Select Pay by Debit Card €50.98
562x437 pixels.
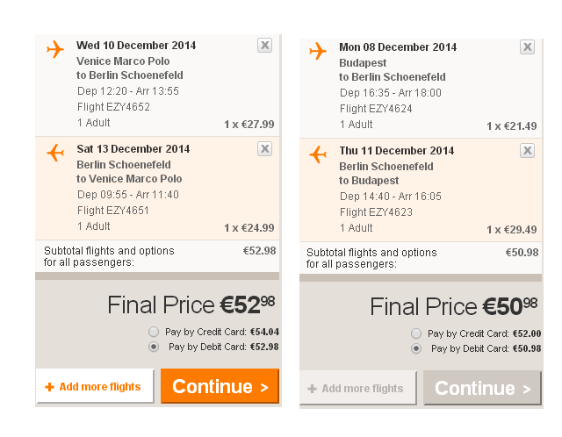[x=416, y=348]
